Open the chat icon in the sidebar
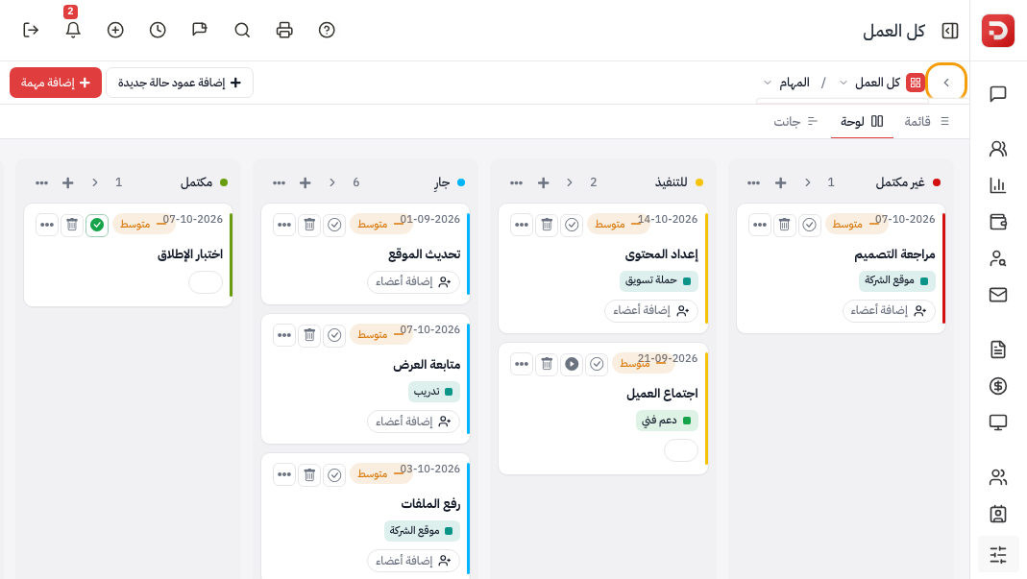 click(x=998, y=94)
